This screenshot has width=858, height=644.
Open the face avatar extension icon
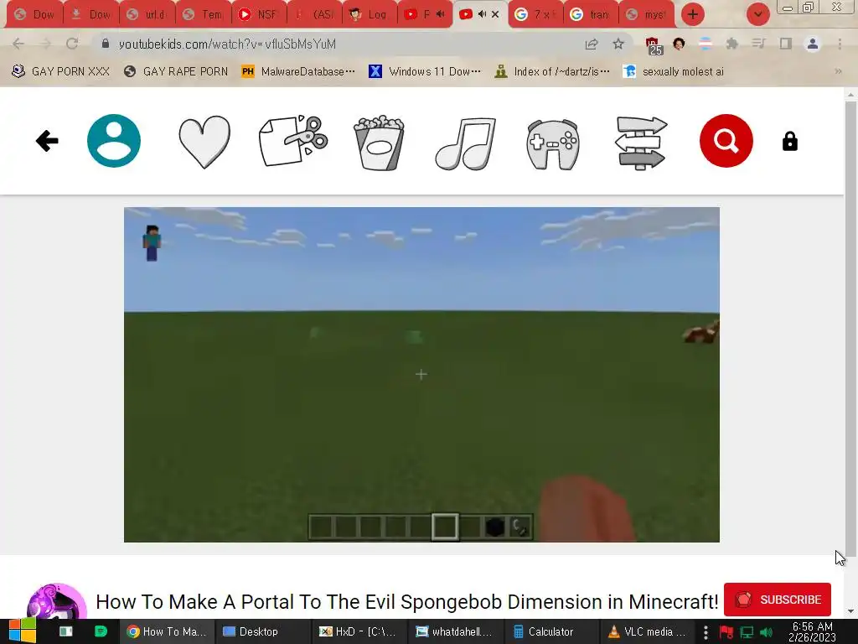(679, 44)
